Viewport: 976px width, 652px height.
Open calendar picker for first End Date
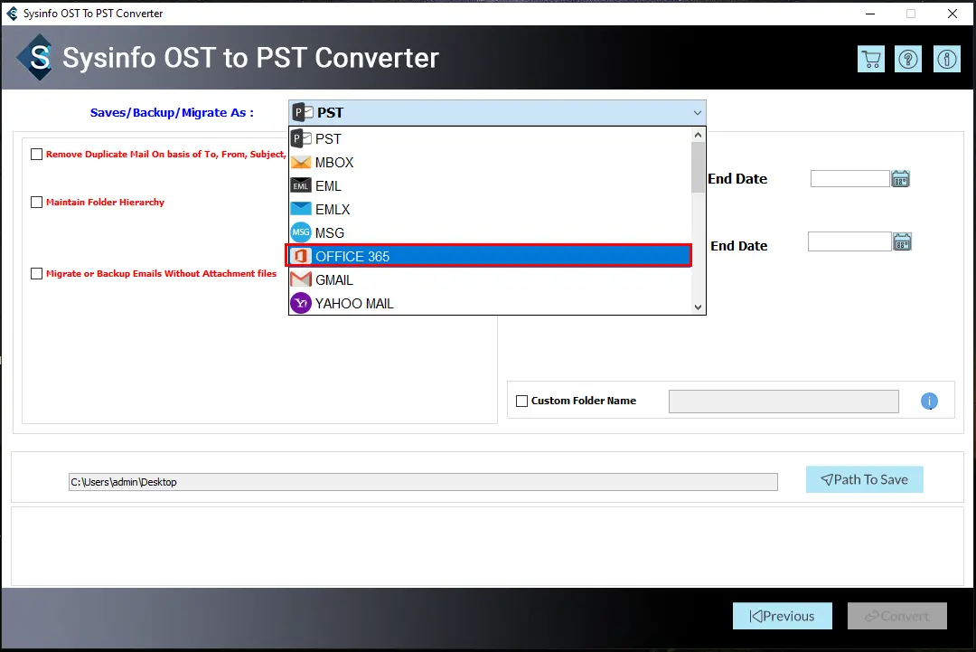click(901, 179)
